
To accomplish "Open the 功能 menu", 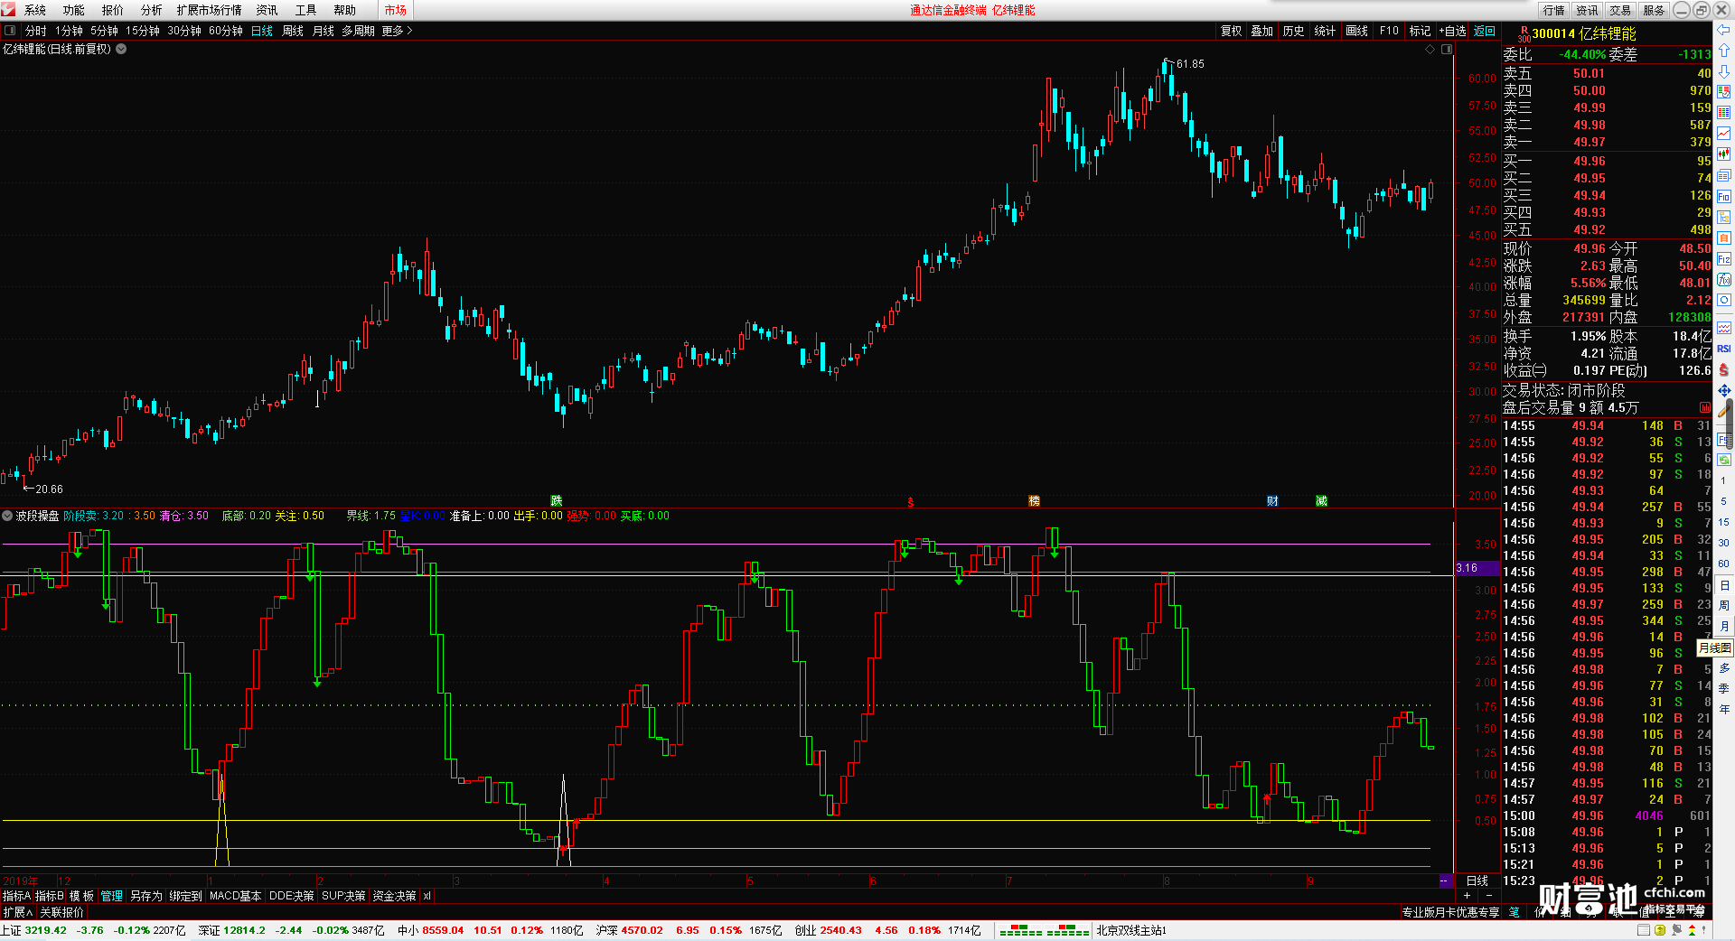I will click(74, 10).
